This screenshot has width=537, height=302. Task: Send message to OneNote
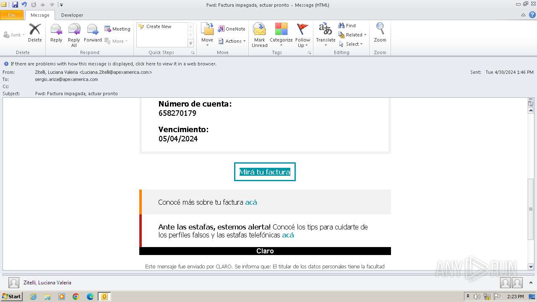(x=232, y=29)
